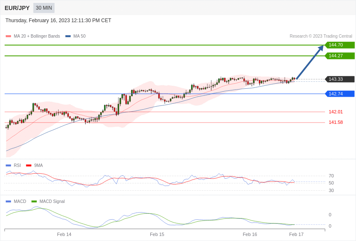The height and width of the screenshot is (241, 356).
Task: Click the red 9MA legend swatch
Action: [x=28, y=166]
